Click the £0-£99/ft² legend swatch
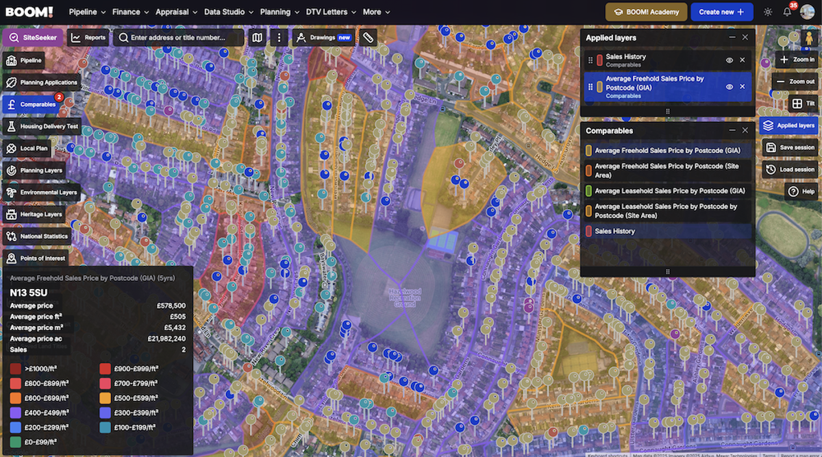The width and height of the screenshot is (822, 457). pyautogui.click(x=15, y=441)
